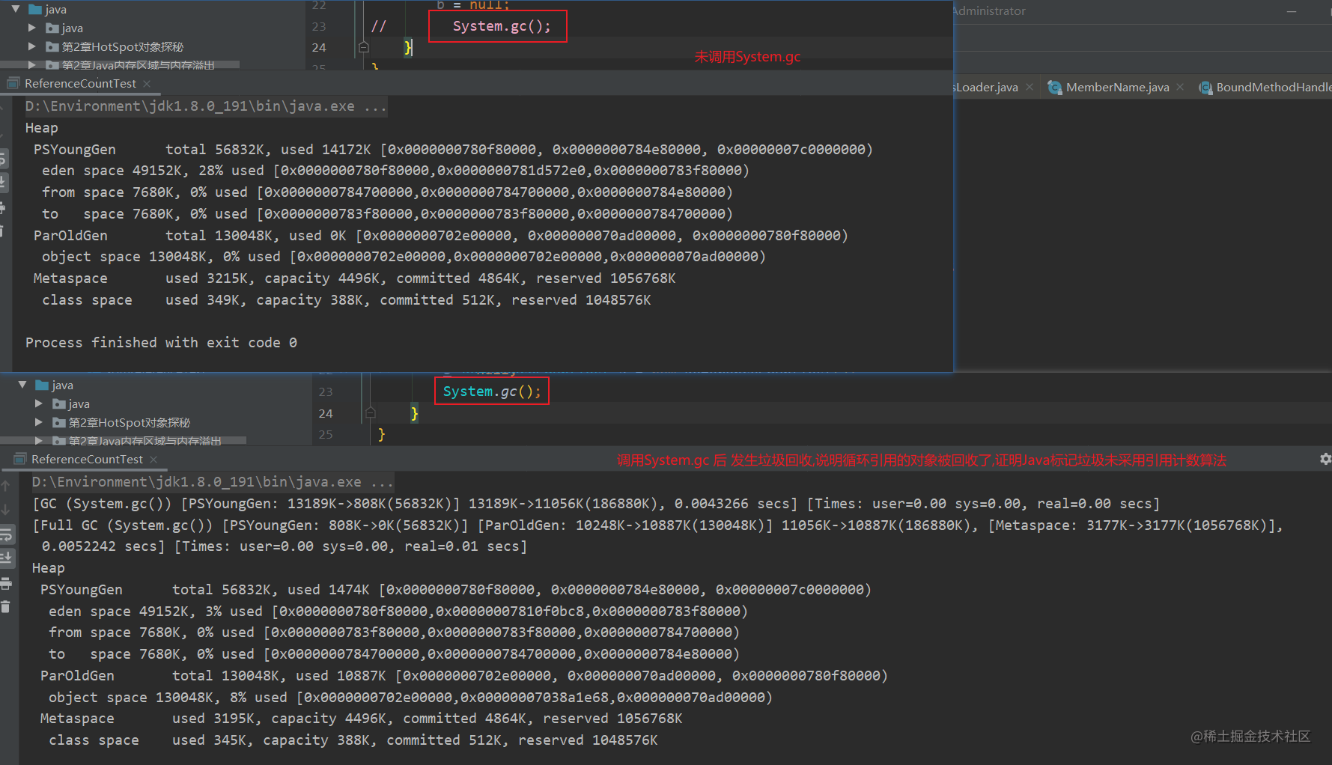Screen dimensions: 1332x765
Task: Minimize the background window at top right
Action: (1292, 11)
